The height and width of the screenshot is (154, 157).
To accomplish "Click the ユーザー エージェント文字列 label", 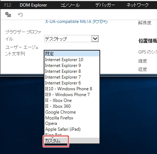I will click(22, 50).
